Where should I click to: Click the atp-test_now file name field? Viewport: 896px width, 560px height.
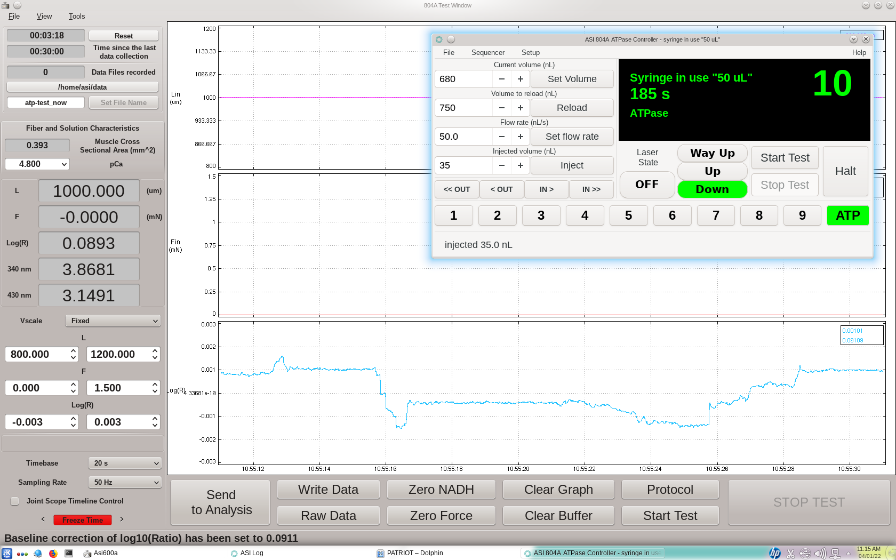click(46, 102)
